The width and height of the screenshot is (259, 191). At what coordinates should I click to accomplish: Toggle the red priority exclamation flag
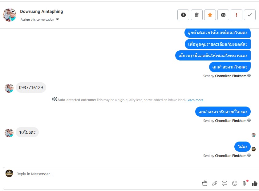(x=237, y=15)
